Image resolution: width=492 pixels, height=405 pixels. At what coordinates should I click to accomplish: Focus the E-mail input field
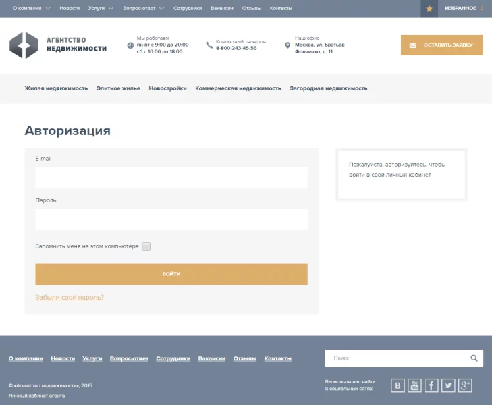[171, 178]
